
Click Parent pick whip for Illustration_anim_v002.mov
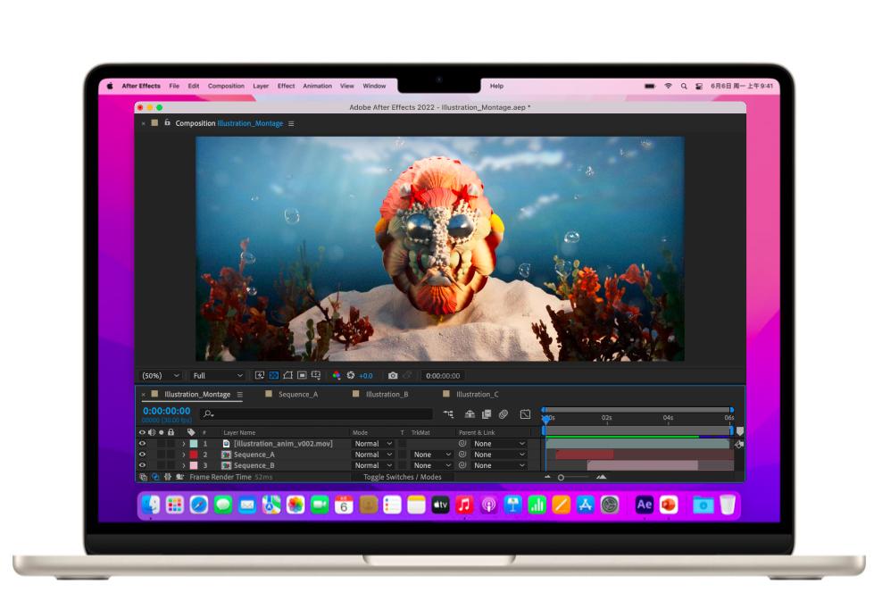(462, 443)
